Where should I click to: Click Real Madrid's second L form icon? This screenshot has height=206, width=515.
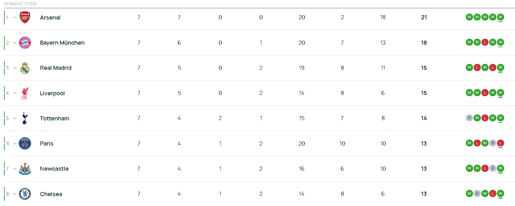(493, 67)
